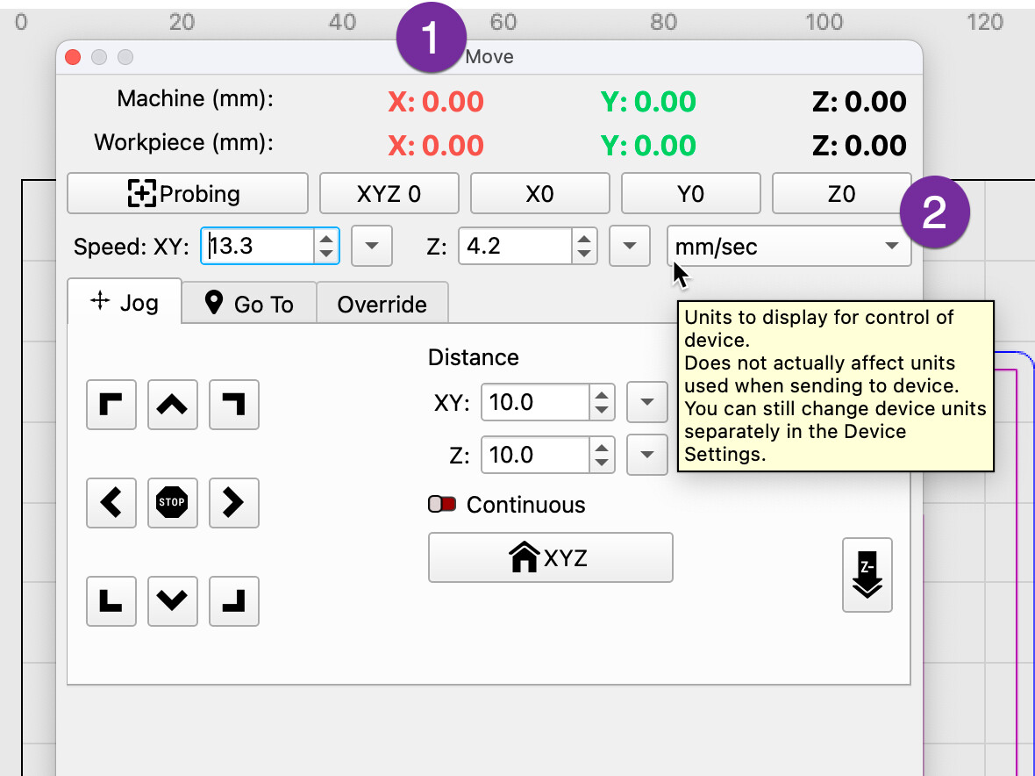Click the jog down arrow
Image resolution: width=1035 pixels, height=776 pixels.
coord(172,601)
